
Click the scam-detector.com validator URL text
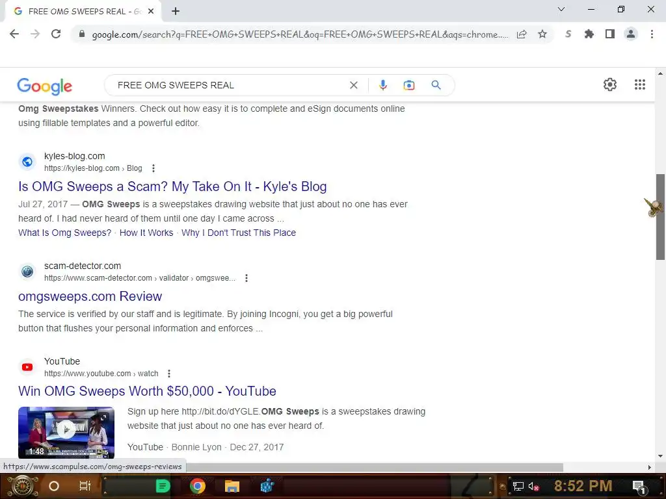point(140,278)
